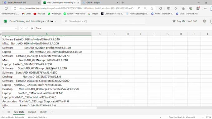Close the Data Cleaning and formatting tab
The height and width of the screenshot is (119, 212).
(x=78, y=2)
